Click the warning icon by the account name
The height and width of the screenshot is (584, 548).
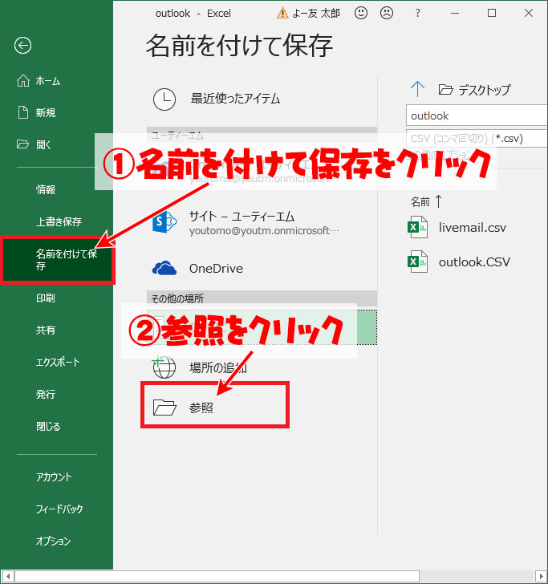[x=282, y=14]
